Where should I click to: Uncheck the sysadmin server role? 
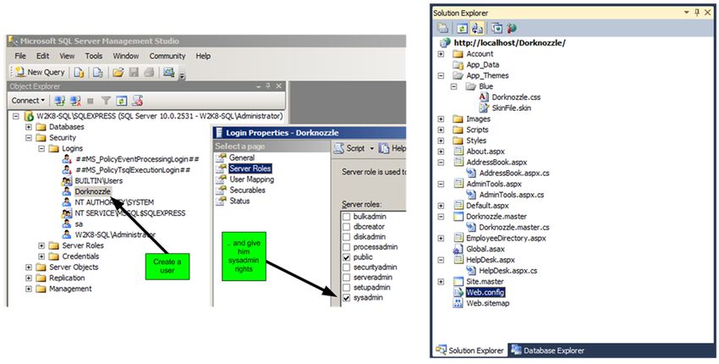pyautogui.click(x=347, y=298)
